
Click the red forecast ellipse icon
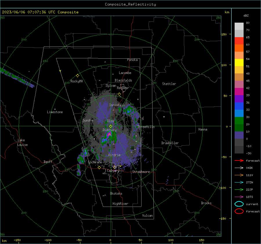coord(239,211)
